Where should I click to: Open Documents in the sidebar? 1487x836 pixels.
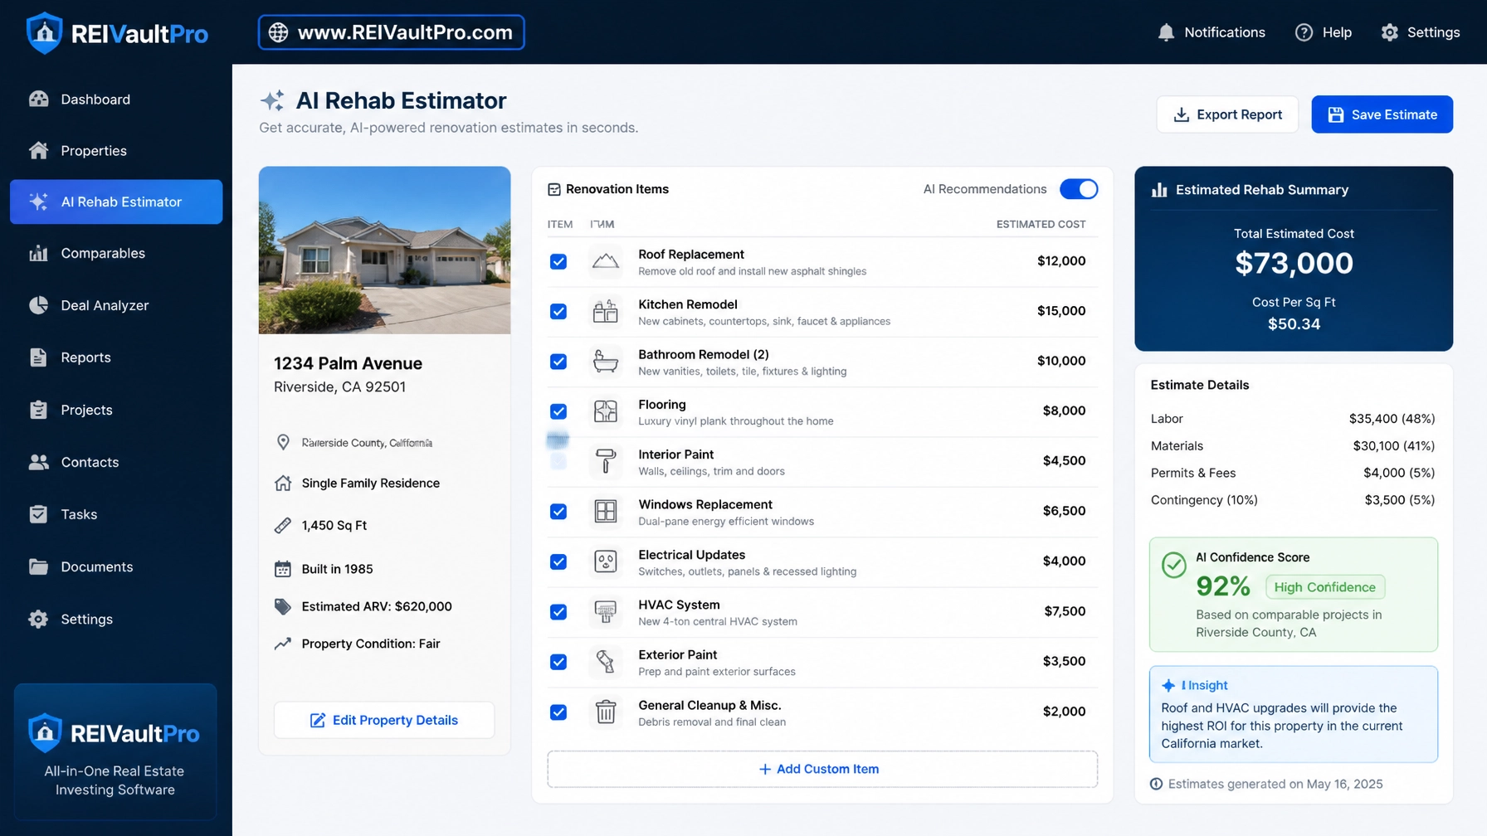tap(116, 566)
